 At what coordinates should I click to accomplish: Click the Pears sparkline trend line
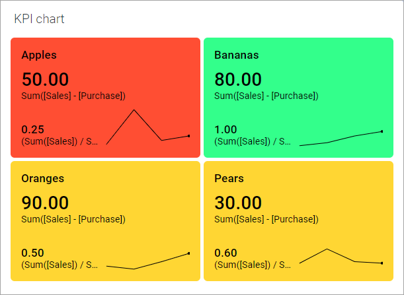[341, 256]
